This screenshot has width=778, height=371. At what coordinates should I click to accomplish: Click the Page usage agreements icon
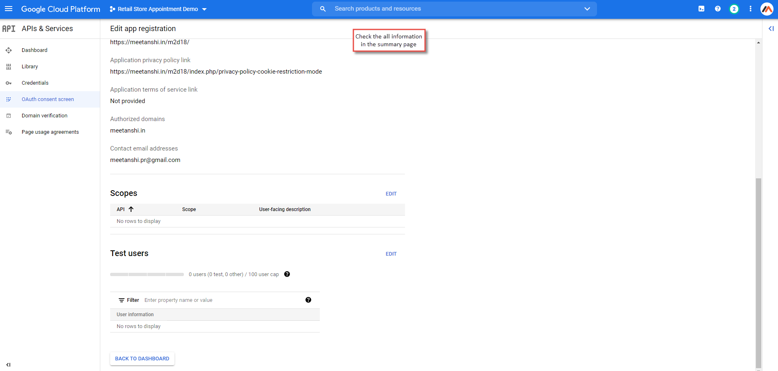(x=9, y=132)
